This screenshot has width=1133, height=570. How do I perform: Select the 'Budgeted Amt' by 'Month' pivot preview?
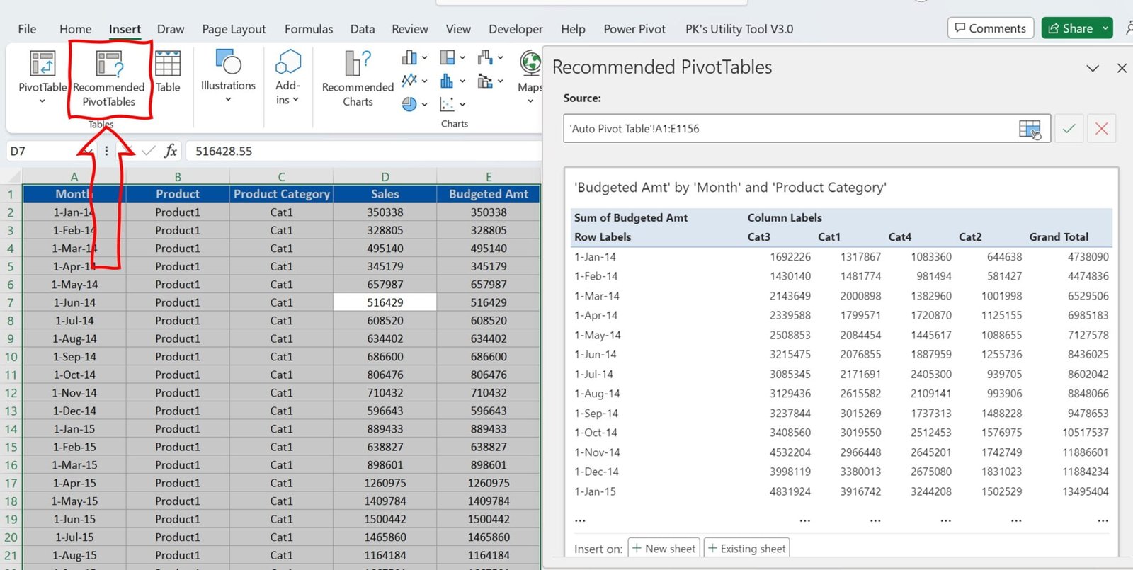[841, 361]
